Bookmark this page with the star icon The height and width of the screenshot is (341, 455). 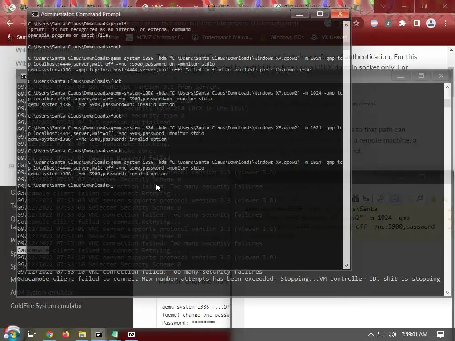tap(356, 24)
